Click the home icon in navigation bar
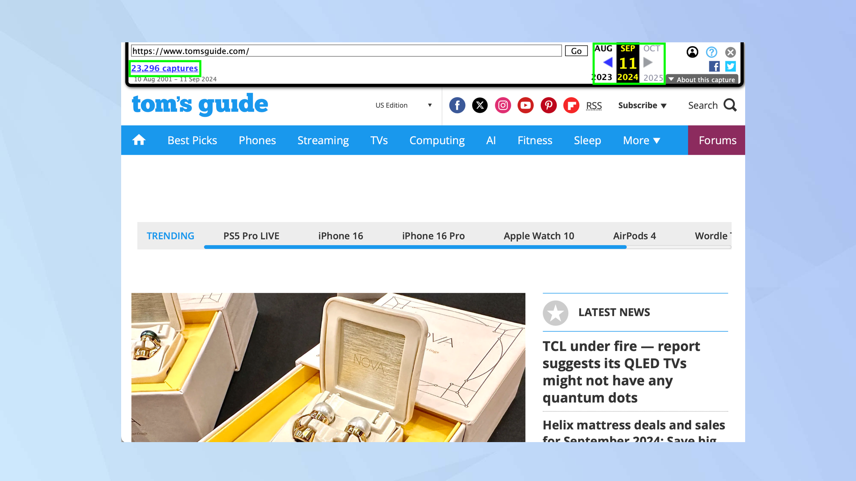 click(x=139, y=140)
